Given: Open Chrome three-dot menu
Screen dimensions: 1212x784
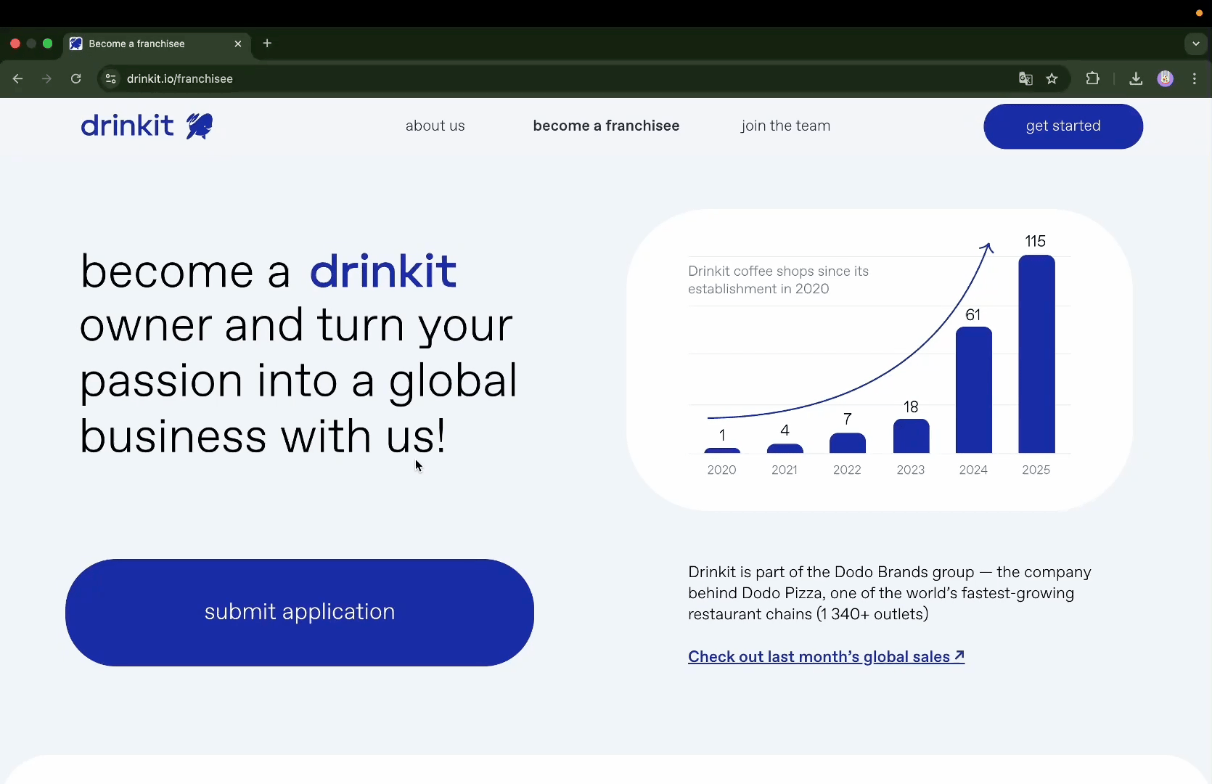Looking at the screenshot, I should coord(1195,79).
